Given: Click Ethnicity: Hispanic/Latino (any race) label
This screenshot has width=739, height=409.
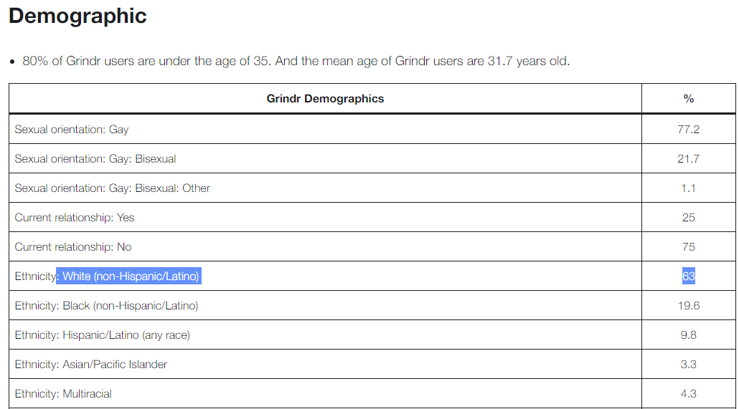Looking at the screenshot, I should 103,335.
